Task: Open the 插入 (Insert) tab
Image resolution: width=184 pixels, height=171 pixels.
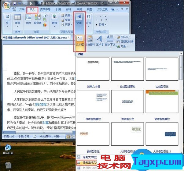Action: tap(32, 9)
